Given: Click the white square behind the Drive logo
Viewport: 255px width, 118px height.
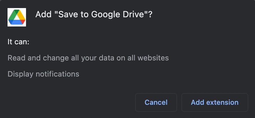Looking at the screenshot, I should click(17, 17).
